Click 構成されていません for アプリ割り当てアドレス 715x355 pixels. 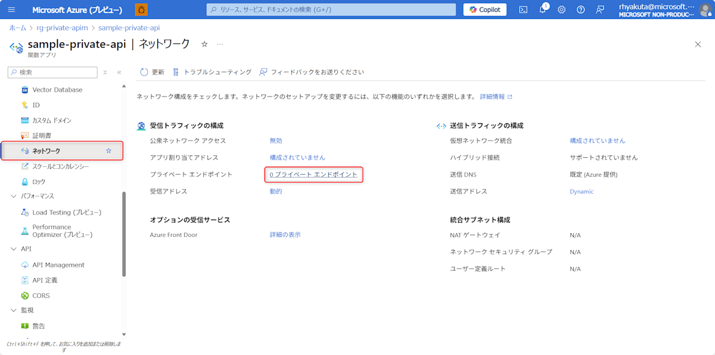[x=297, y=157]
